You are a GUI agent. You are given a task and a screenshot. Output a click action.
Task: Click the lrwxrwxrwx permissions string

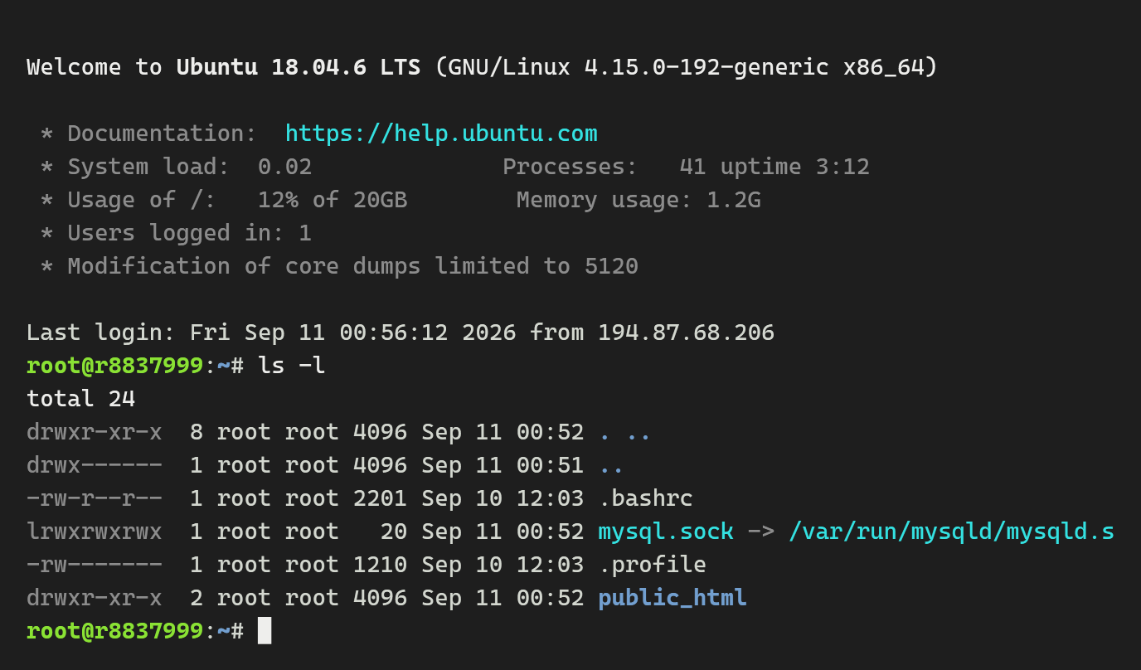click(95, 532)
